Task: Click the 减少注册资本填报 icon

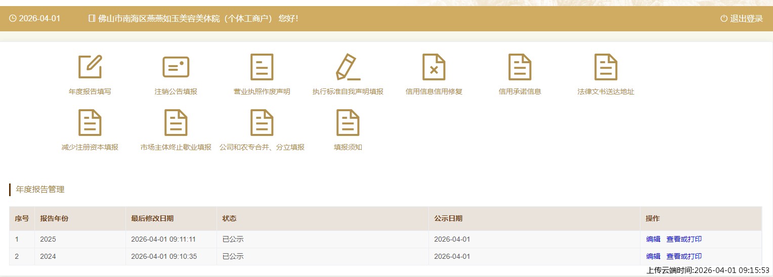Action: click(90, 123)
